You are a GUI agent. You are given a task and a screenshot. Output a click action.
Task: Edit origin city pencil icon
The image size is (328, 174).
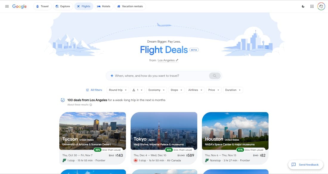(x=177, y=60)
